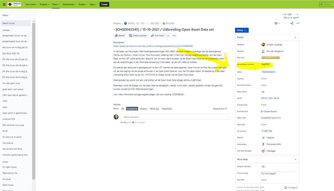Open fix version PI 2021 Q4
Image resolution: width=334 pixels, height=191 pixels.
click(x=267, y=131)
